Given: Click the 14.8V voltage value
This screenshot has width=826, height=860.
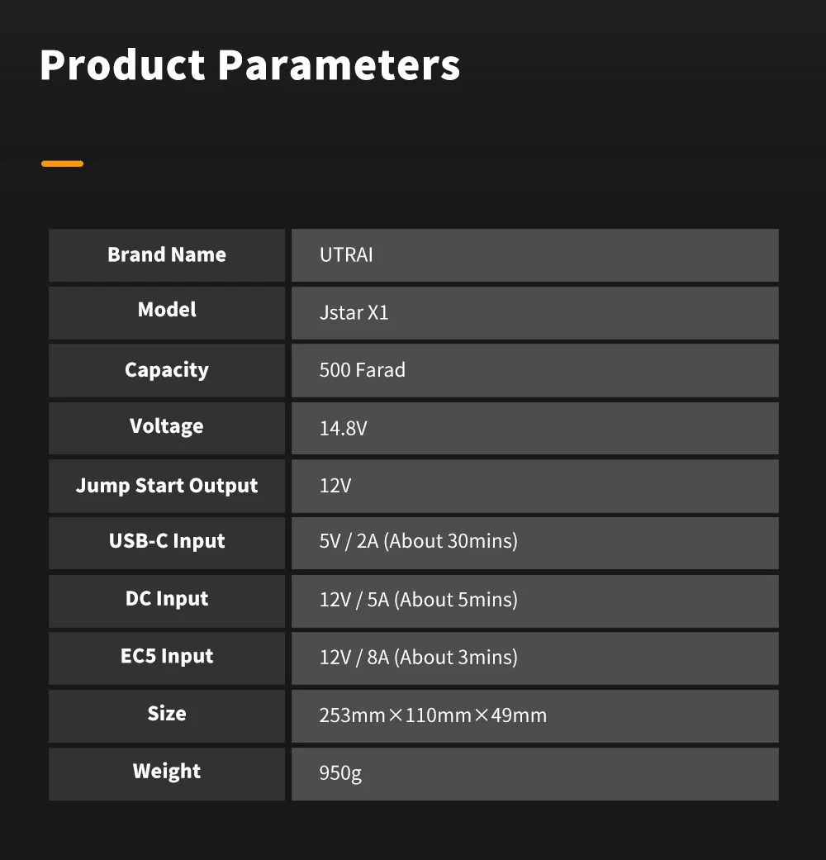Looking at the screenshot, I should click(x=343, y=428).
